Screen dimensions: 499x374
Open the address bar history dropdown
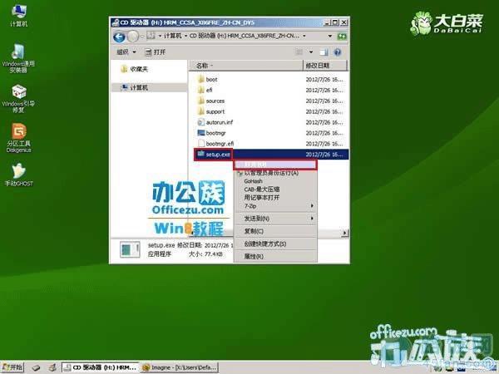click(330, 36)
